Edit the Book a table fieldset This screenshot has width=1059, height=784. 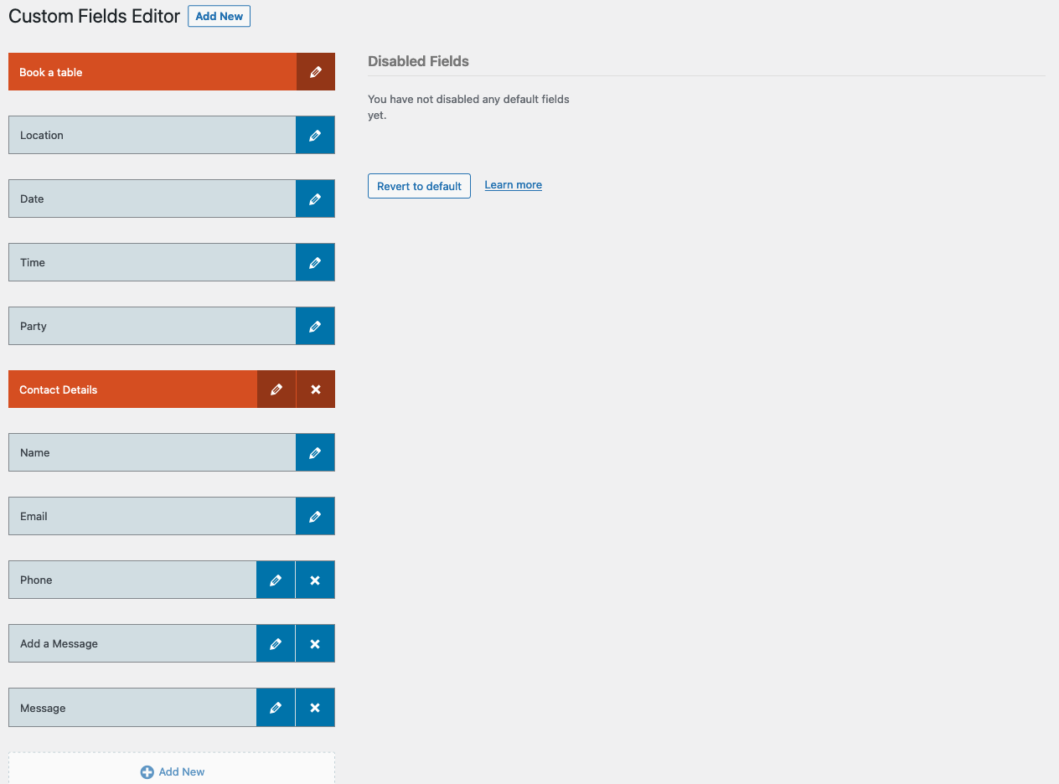[316, 72]
